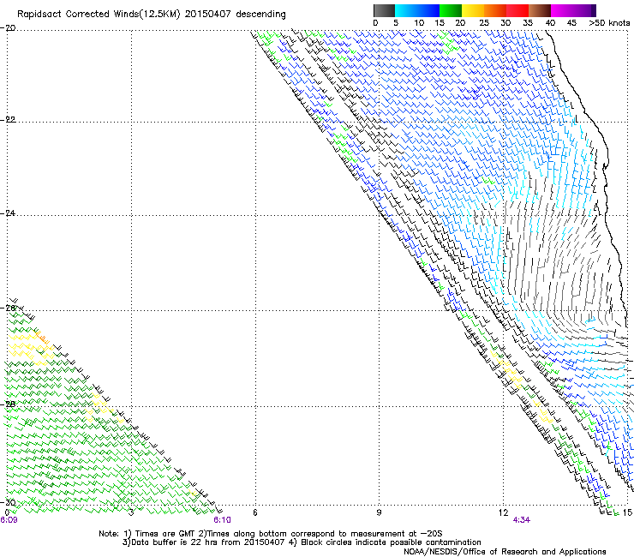Click the 'Note: 1) Times are GMT' footnote line
This screenshot has width=634, height=557.
click(271, 534)
